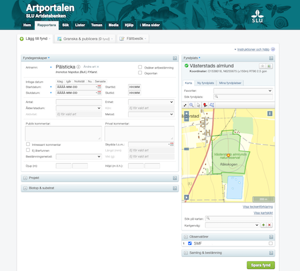Open the Fyndegenskaper panel help icon
Screen dimensions: 300x271
175,58
